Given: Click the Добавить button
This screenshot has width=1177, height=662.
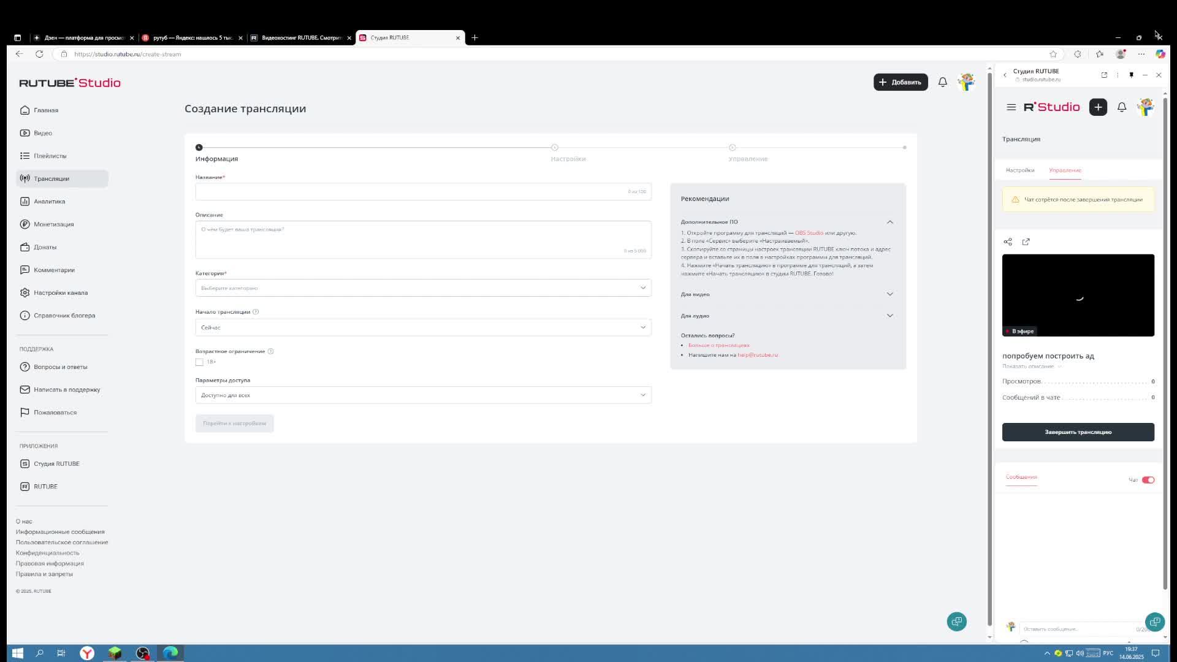Looking at the screenshot, I should pyautogui.click(x=901, y=82).
